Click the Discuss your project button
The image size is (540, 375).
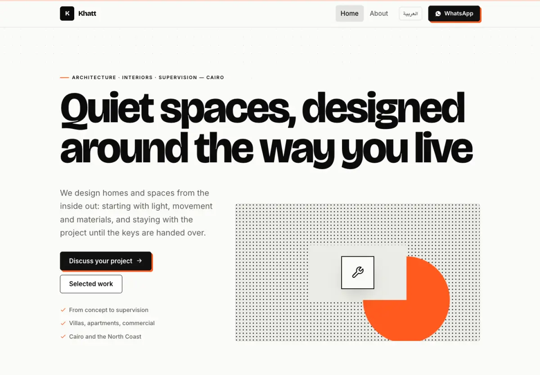click(106, 261)
